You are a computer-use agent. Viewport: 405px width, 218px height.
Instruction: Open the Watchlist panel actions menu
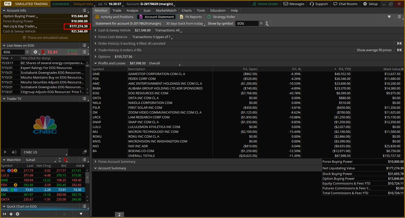(x=84, y=160)
